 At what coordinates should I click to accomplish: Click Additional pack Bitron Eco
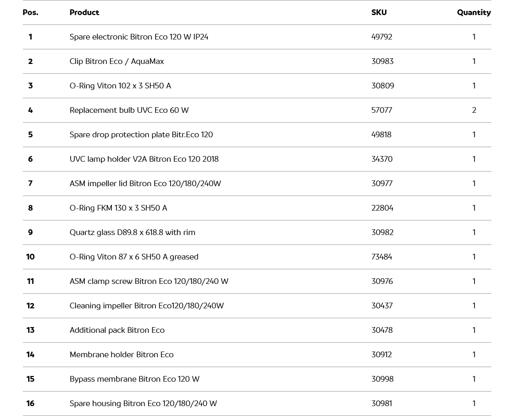(x=117, y=330)
